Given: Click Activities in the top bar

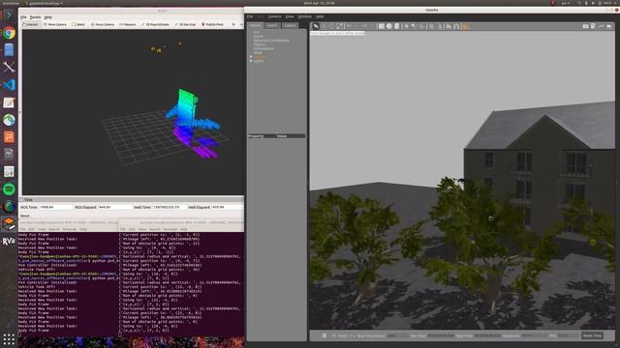Looking at the screenshot, I should [11, 3].
